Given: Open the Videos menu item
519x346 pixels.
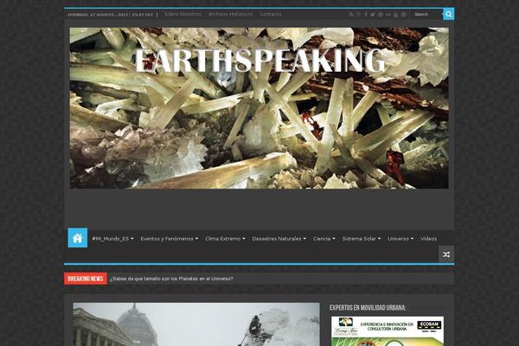Looking at the screenshot, I should point(429,239).
